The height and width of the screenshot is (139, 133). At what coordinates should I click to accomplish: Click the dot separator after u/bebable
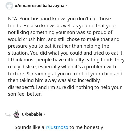click(x=45, y=114)
